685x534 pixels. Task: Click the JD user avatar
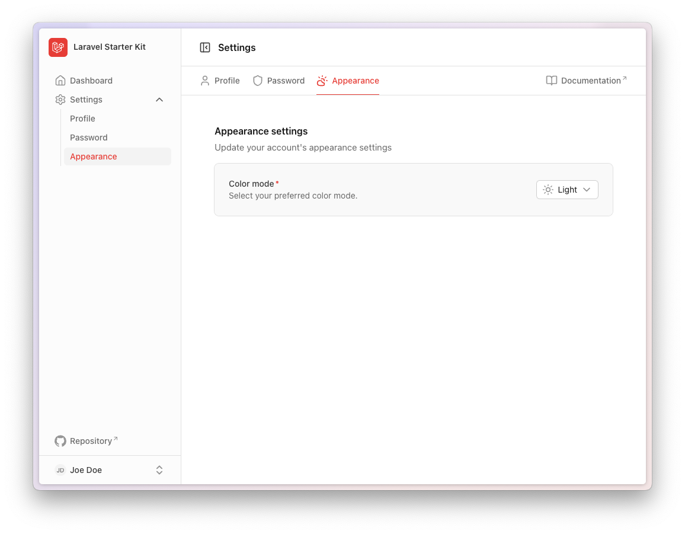(60, 470)
